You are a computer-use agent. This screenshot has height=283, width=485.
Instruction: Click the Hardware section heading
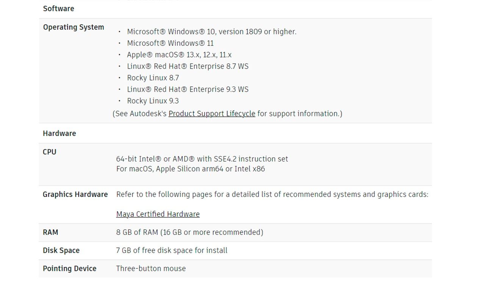(x=59, y=133)
